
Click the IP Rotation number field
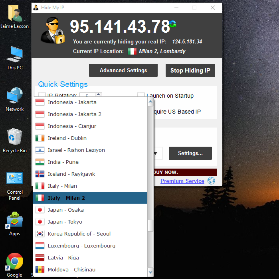coord(87,95)
